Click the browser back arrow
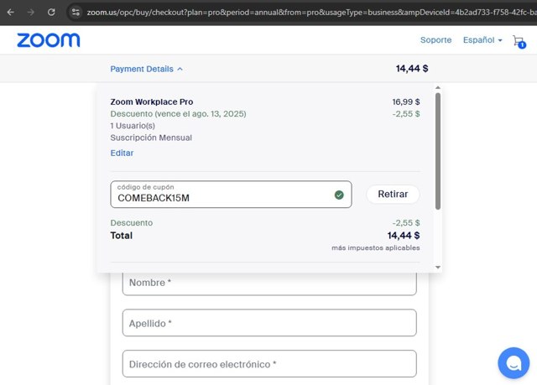 10,13
